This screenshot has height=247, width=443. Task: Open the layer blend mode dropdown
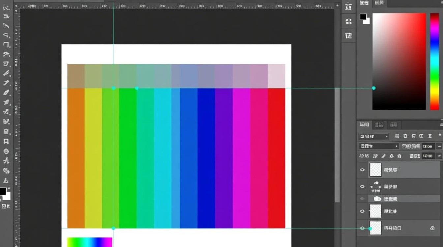378,146
